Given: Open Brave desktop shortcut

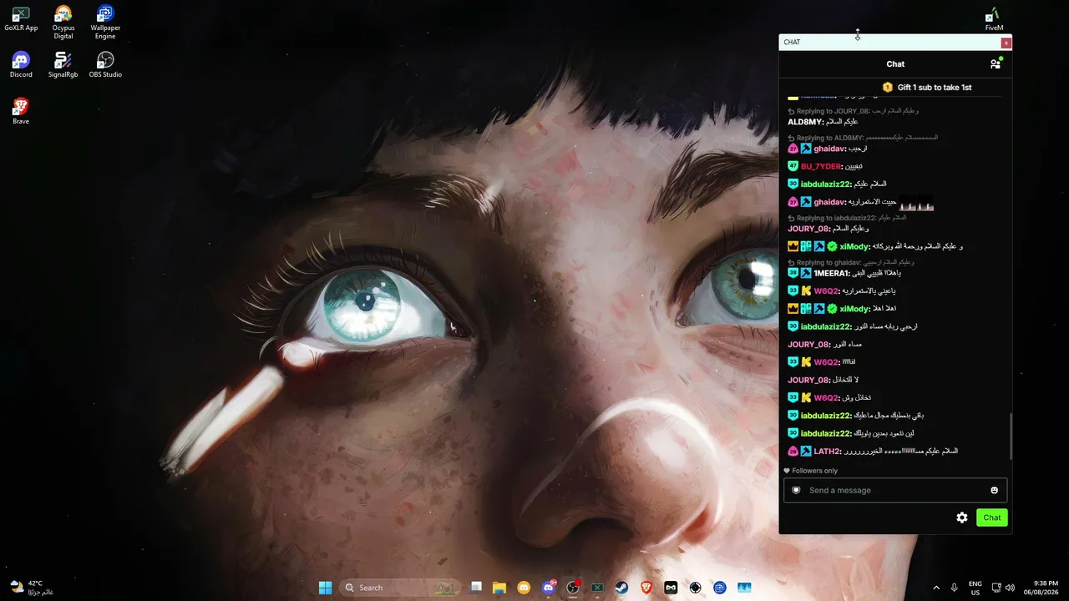Looking at the screenshot, I should click(x=21, y=112).
